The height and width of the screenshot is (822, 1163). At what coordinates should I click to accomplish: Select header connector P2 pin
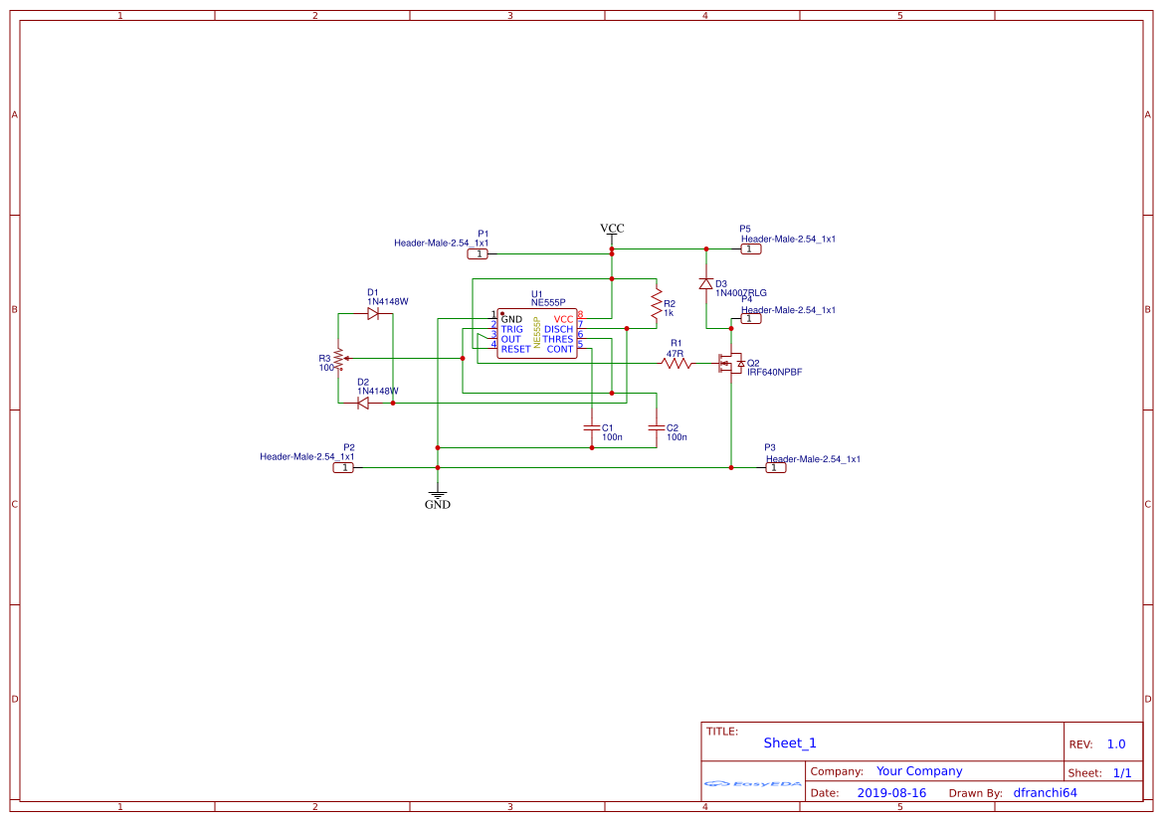click(x=343, y=468)
